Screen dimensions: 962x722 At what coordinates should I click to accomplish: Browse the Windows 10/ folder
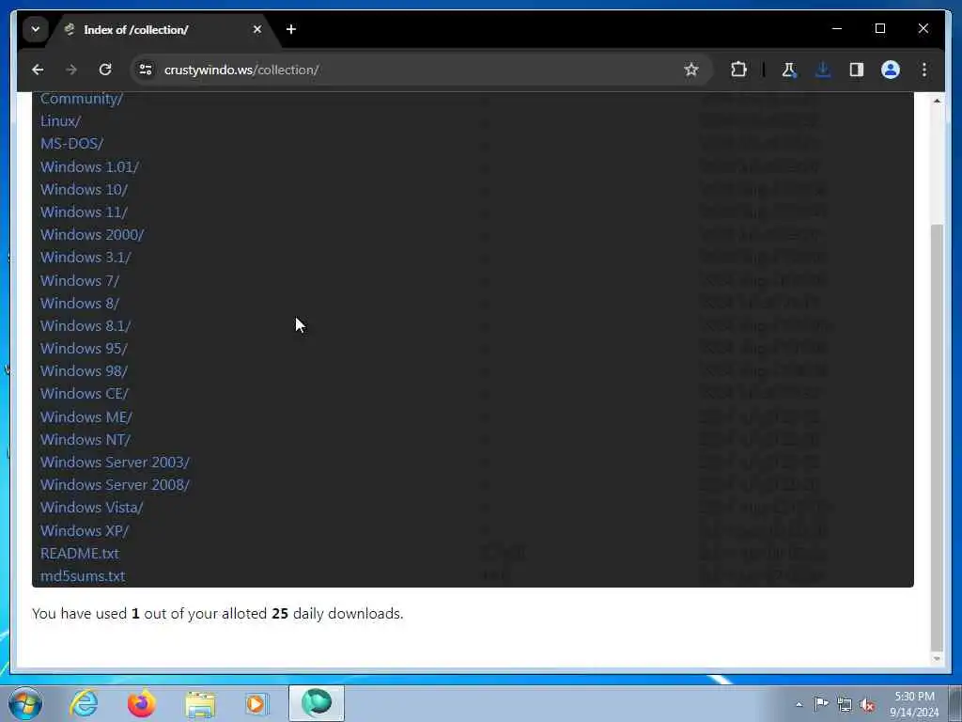coord(84,189)
